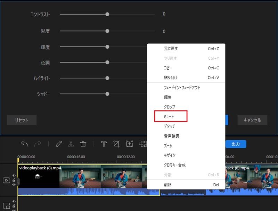The height and width of the screenshot is (211, 278).
Task: Choose 貼り付け from context menu
Action: click(186, 77)
